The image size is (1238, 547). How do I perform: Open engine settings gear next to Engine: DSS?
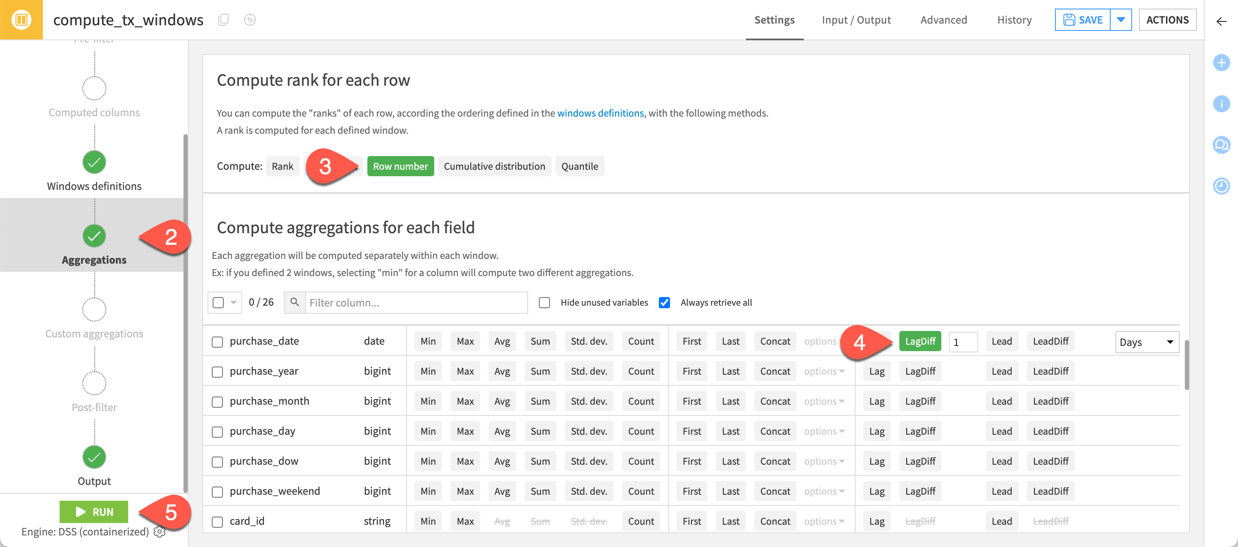[x=159, y=532]
